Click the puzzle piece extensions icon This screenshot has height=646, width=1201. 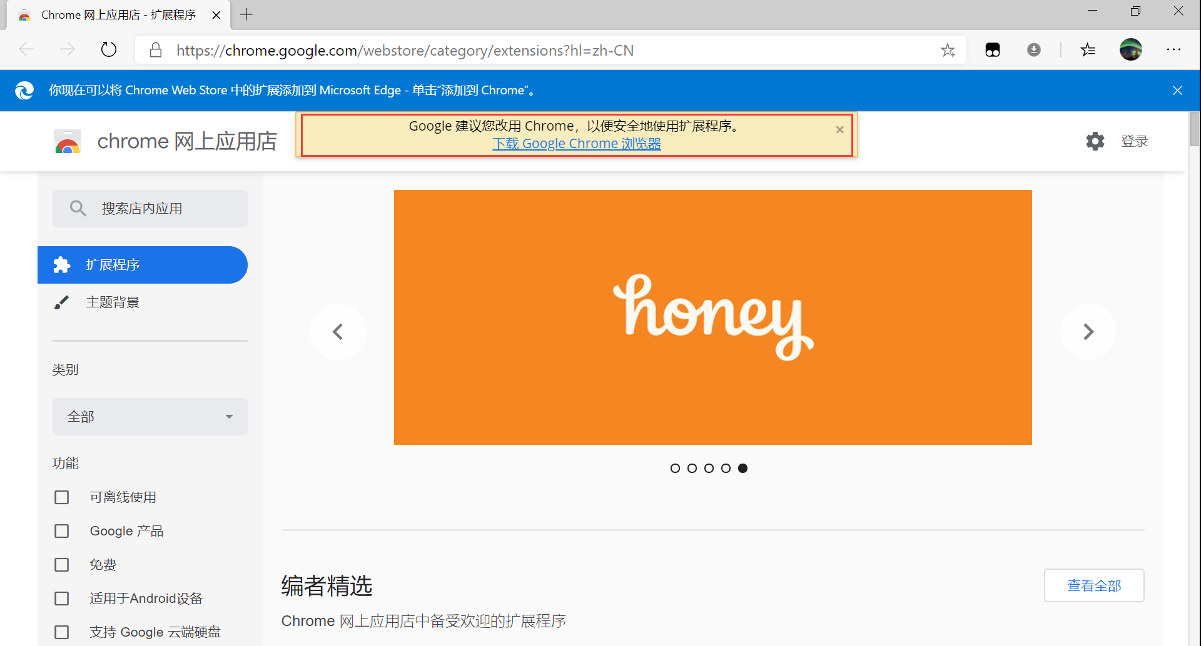pos(61,265)
